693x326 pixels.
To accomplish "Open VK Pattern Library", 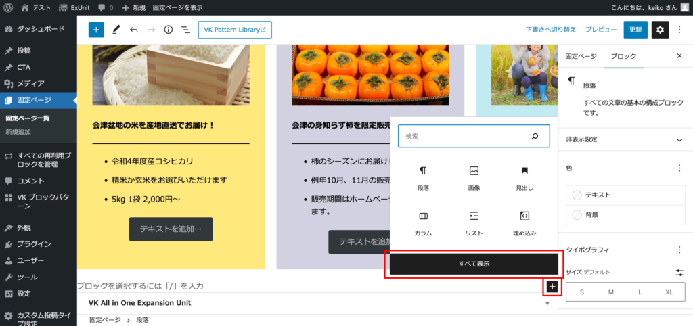I will tap(235, 30).
